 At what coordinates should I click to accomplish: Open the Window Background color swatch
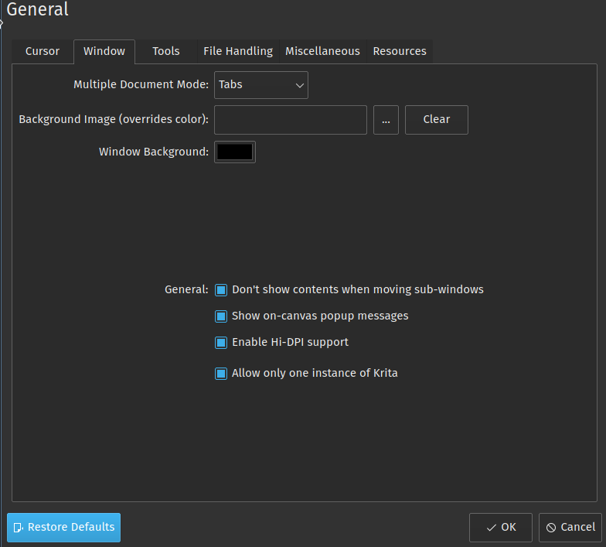pos(235,152)
